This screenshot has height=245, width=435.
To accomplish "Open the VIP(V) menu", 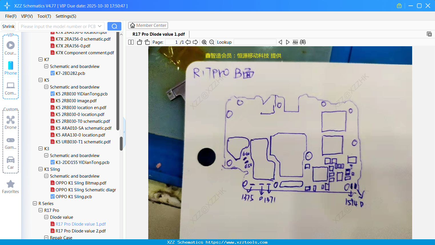I will 27,16.
